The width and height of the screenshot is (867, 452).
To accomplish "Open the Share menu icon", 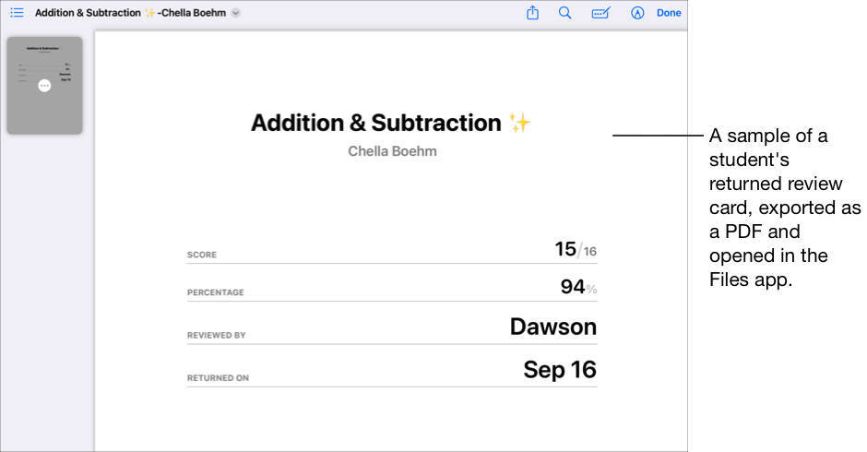I will point(532,13).
